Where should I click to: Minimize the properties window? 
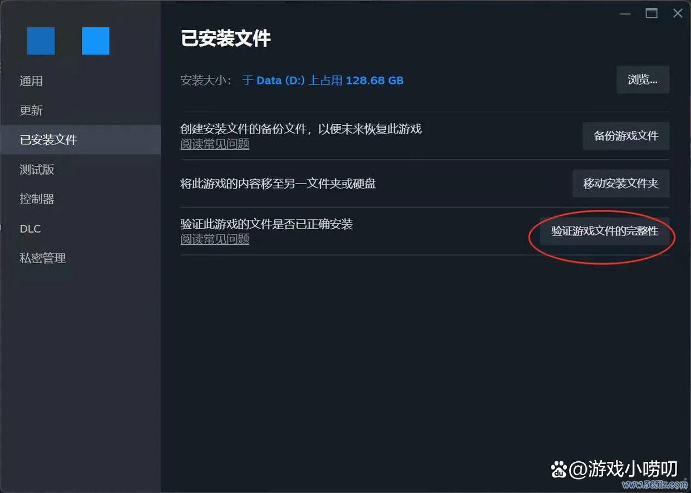[x=625, y=13]
